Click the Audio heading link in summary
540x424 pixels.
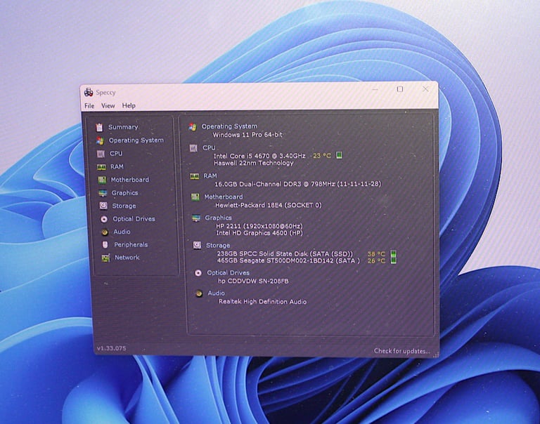[216, 293]
